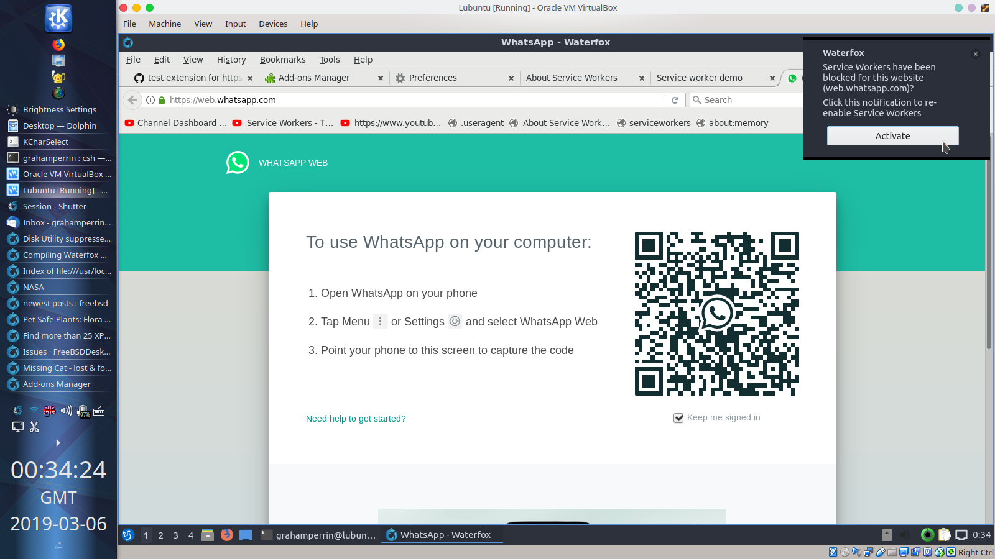Click the KDE panel settings sliders icon

tap(58, 545)
